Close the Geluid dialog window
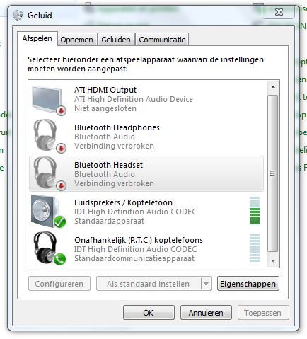 click(x=279, y=12)
